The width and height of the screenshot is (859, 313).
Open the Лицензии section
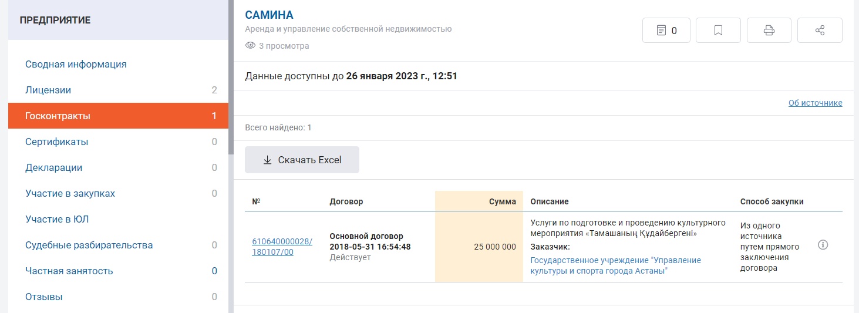[48, 90]
